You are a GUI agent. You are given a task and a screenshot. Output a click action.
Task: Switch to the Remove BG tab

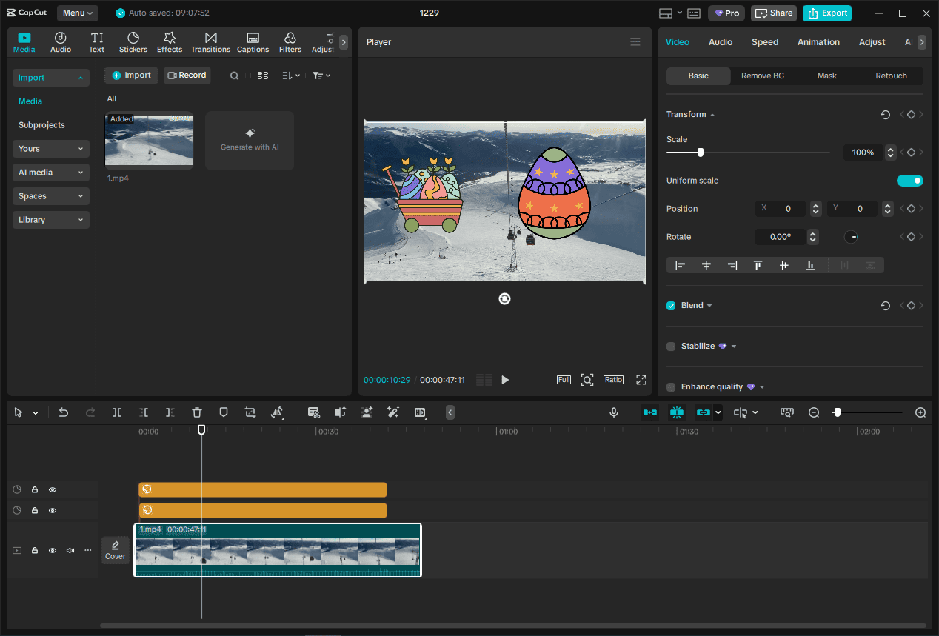tap(763, 76)
